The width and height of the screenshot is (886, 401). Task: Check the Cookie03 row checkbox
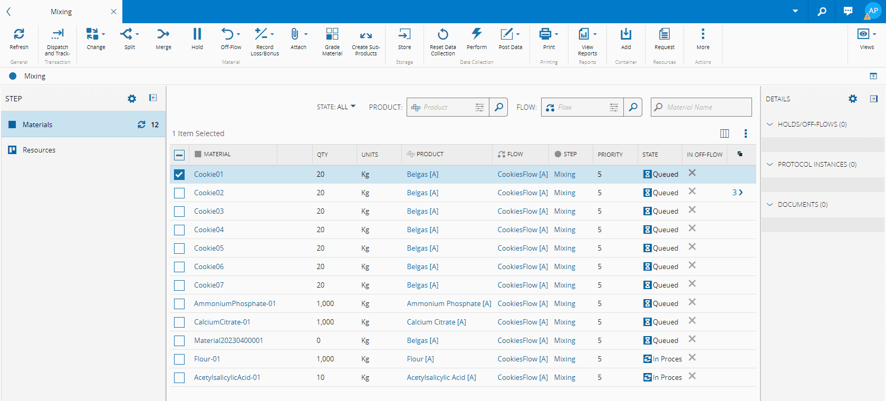179,212
